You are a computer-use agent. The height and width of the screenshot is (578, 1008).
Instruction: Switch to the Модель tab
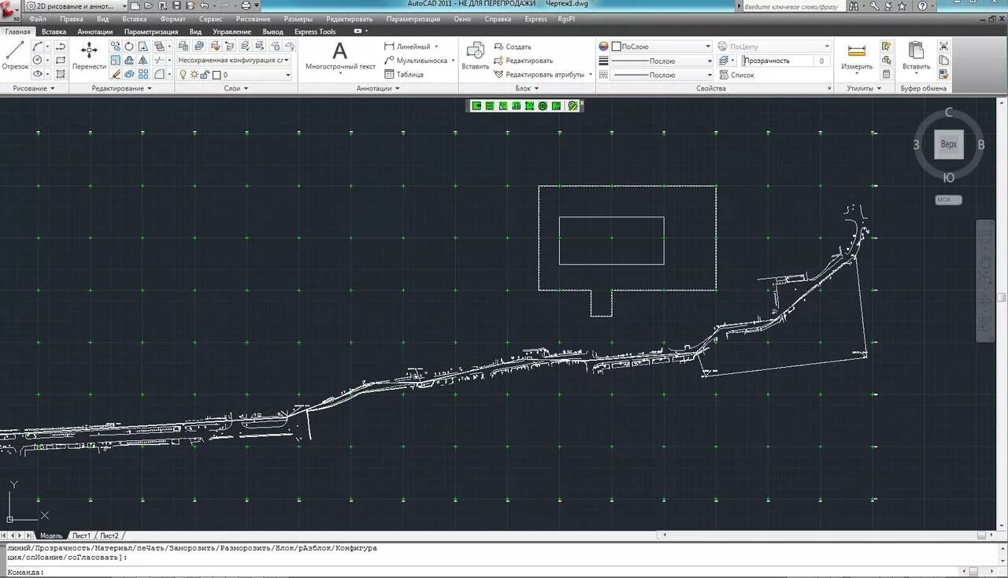click(50, 535)
